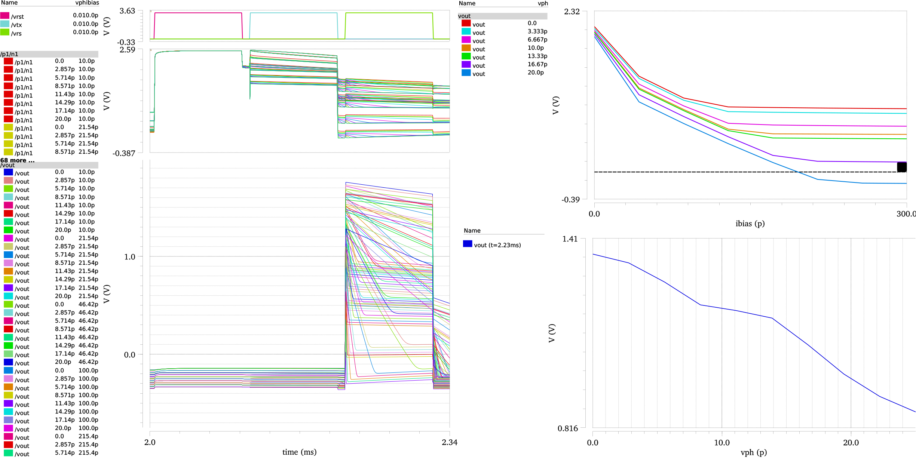Click the vout group header in vph legend
This screenshot has height=458, width=916.
[502, 16]
